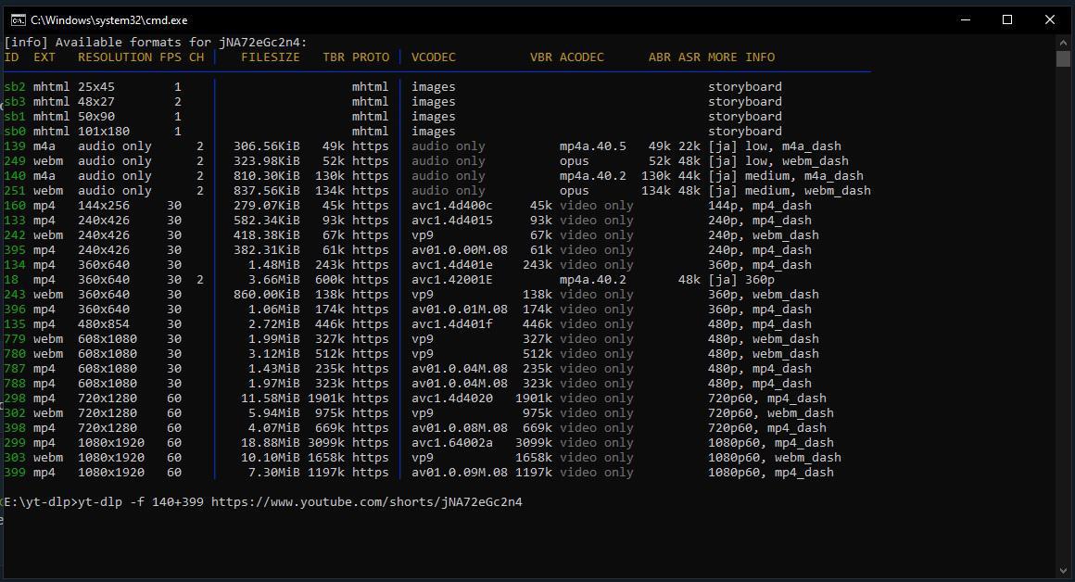Click format ID 135 in the list
This screenshot has width=1075, height=582.
click(x=15, y=324)
